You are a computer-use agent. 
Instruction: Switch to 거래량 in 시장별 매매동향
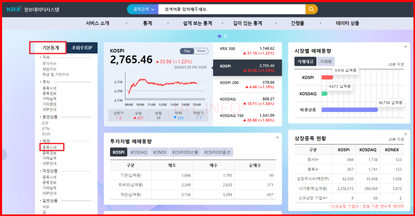(326, 61)
